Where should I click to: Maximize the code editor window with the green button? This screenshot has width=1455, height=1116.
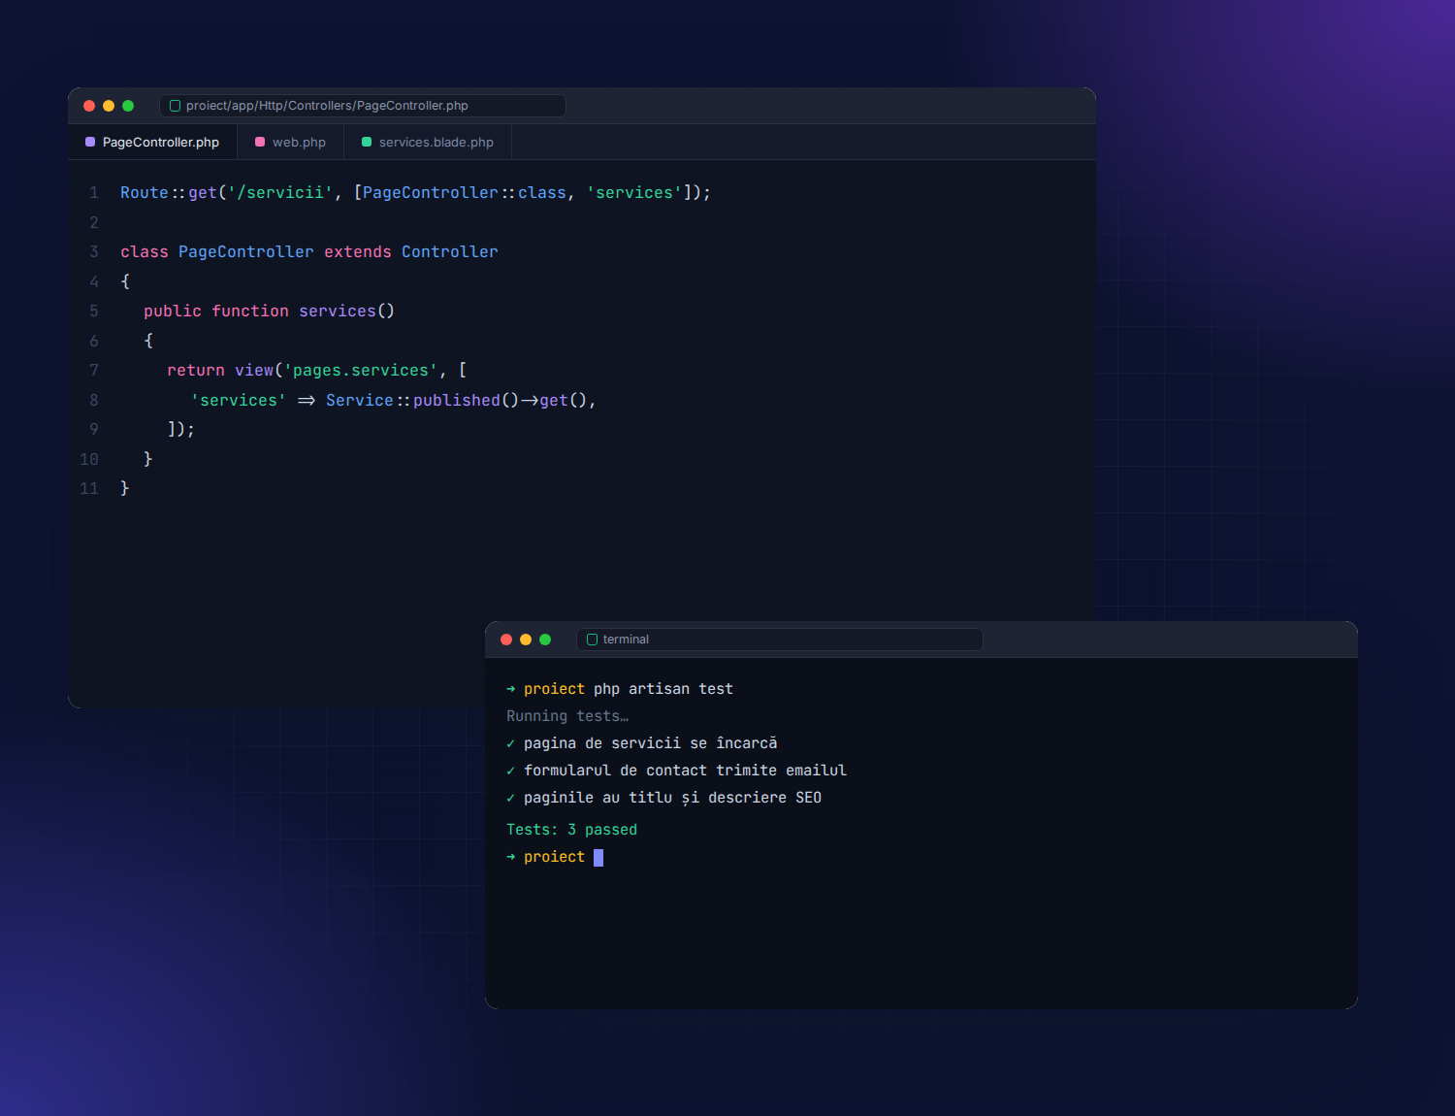click(x=128, y=106)
